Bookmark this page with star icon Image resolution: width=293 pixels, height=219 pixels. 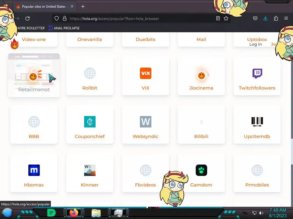point(226,18)
